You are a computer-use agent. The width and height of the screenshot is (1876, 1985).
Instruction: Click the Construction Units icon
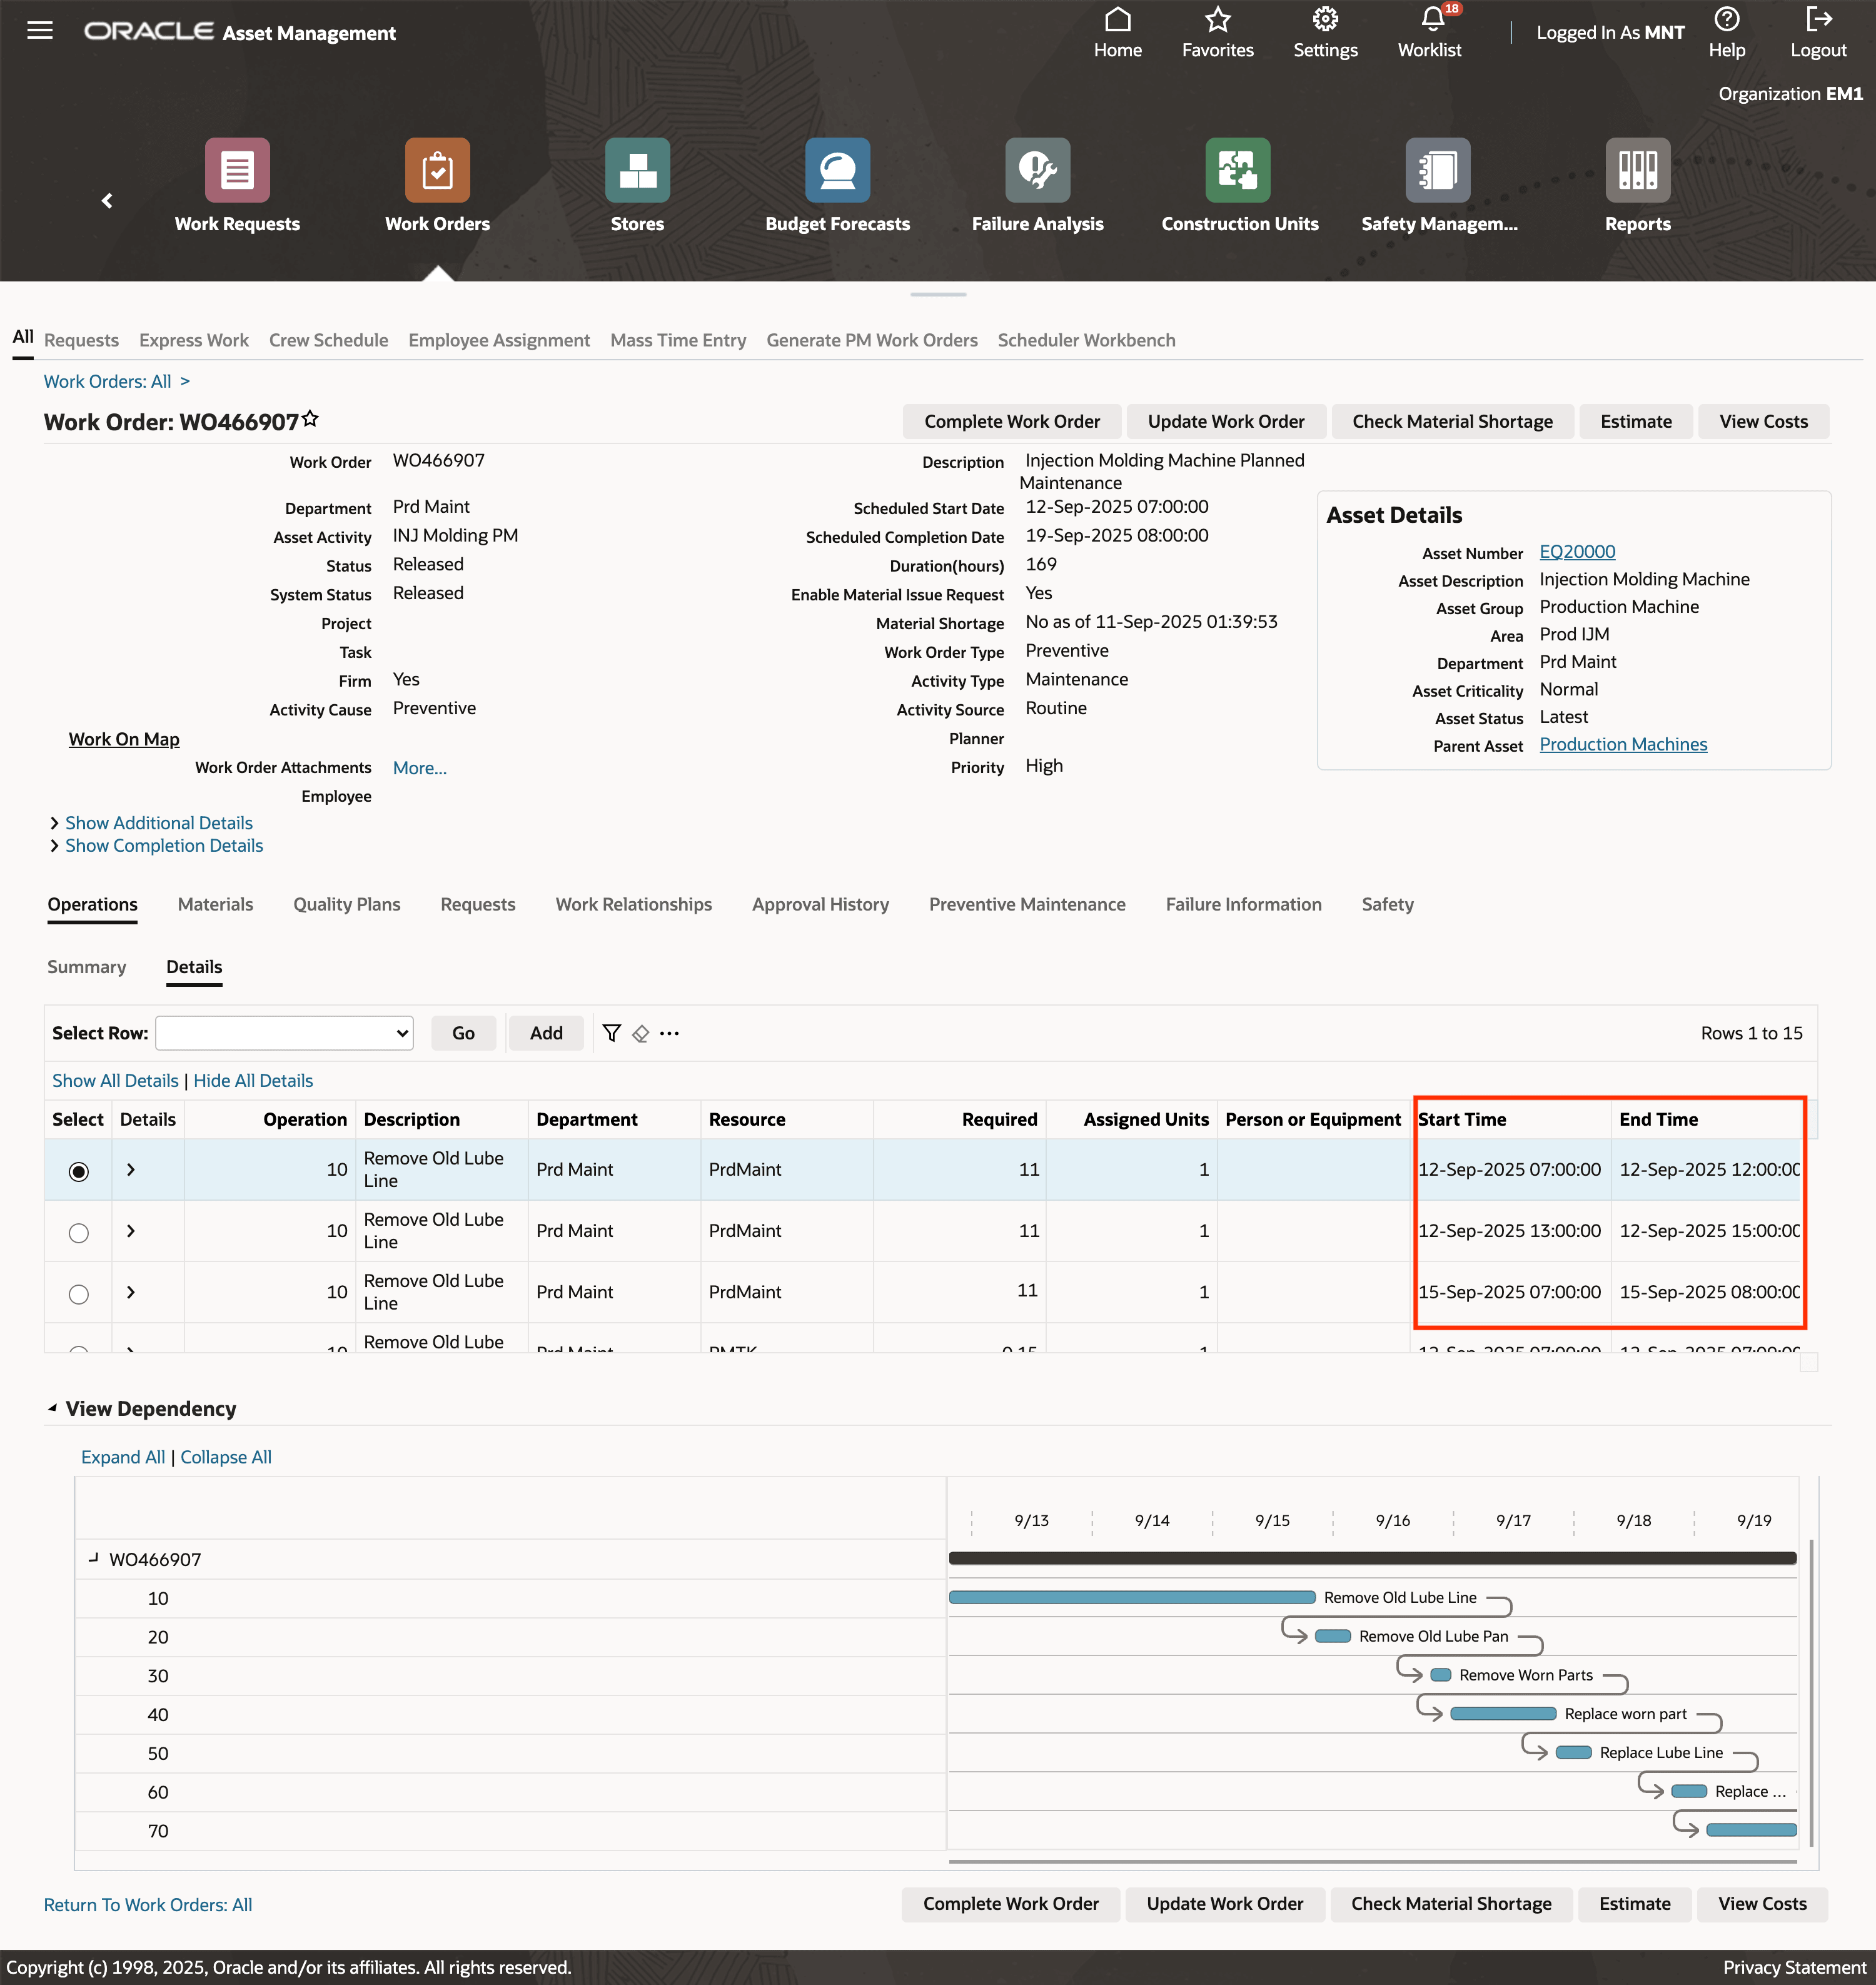[x=1238, y=170]
